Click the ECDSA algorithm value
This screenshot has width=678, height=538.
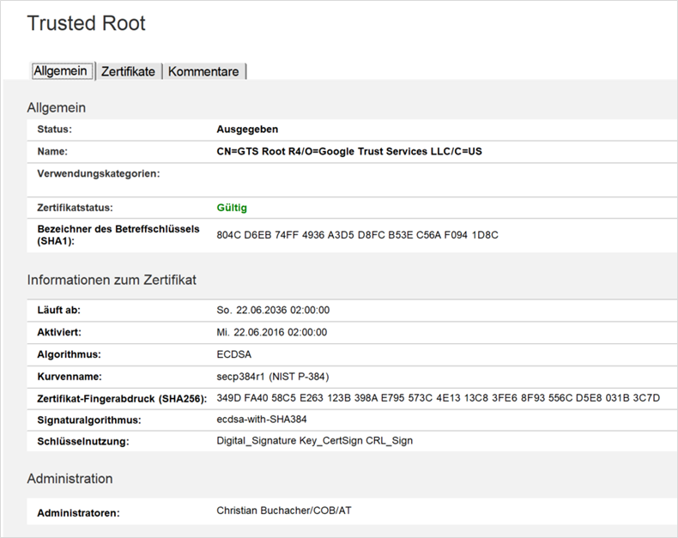(x=234, y=354)
